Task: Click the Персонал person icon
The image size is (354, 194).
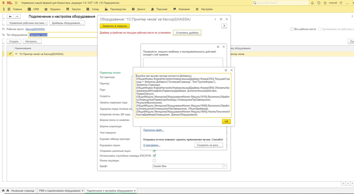Action: (x=153, y=9)
